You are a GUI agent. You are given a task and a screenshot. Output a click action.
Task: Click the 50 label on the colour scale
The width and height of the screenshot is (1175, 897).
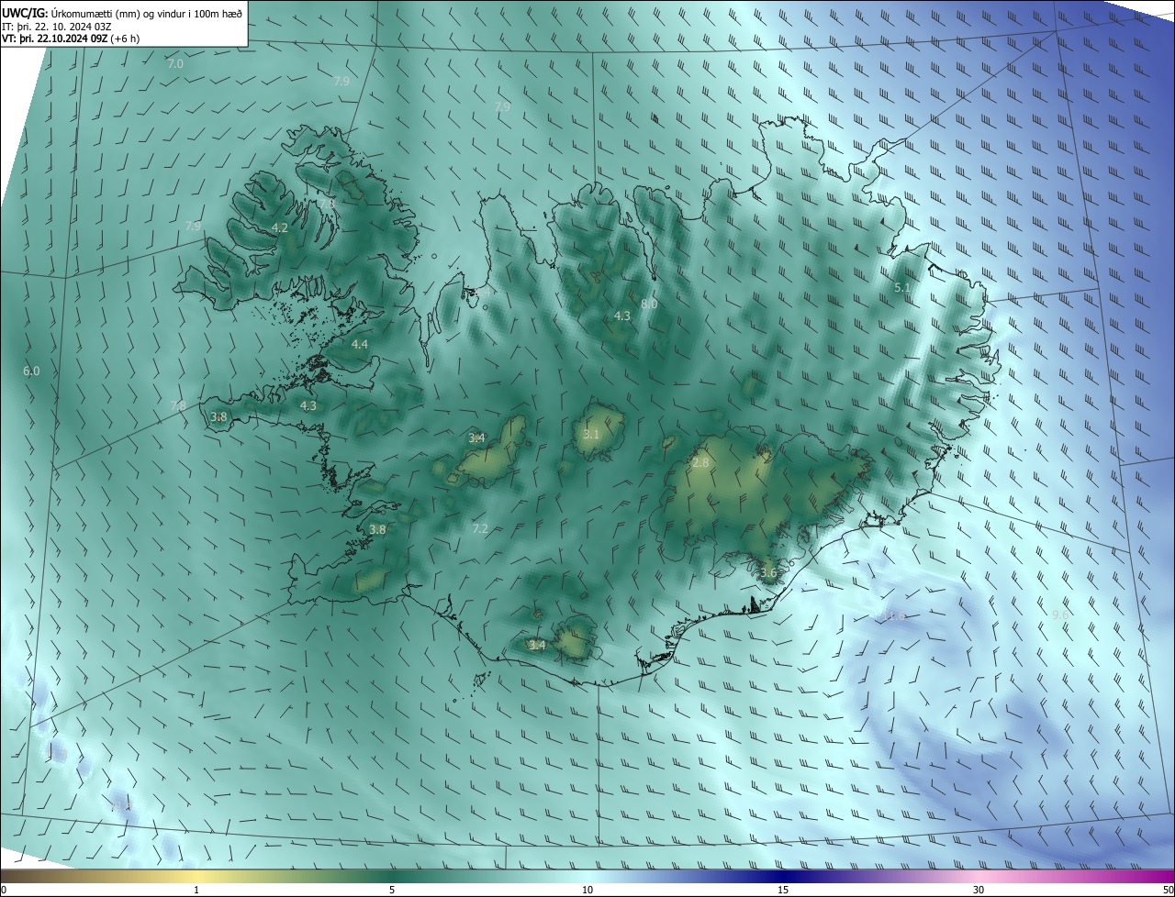click(1168, 890)
